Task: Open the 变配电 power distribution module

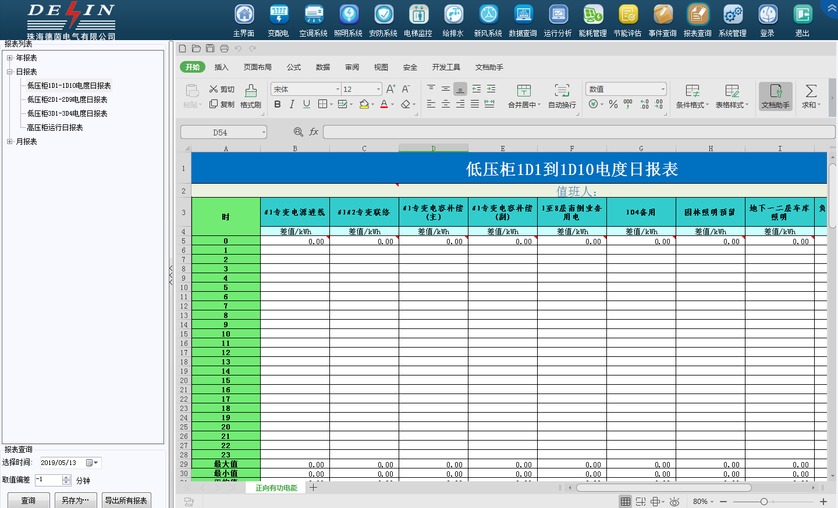Action: pyautogui.click(x=279, y=20)
